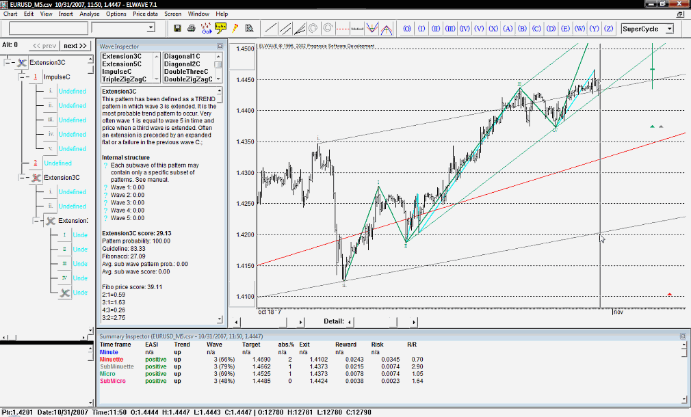Close the Wave Inspector panel
This screenshot has width=691, height=417.
point(220,46)
